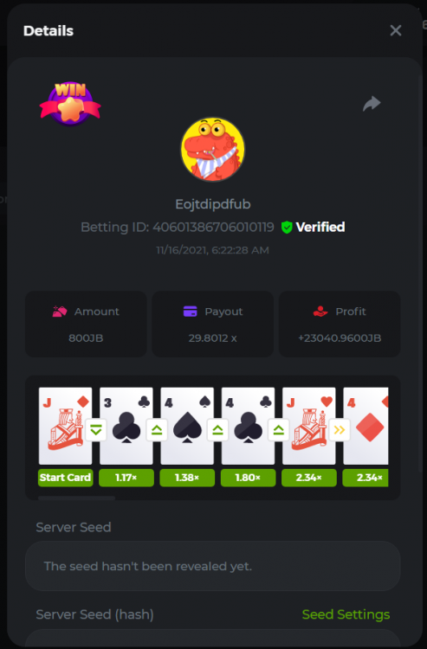Click the username Eojtdipdfub

click(213, 204)
